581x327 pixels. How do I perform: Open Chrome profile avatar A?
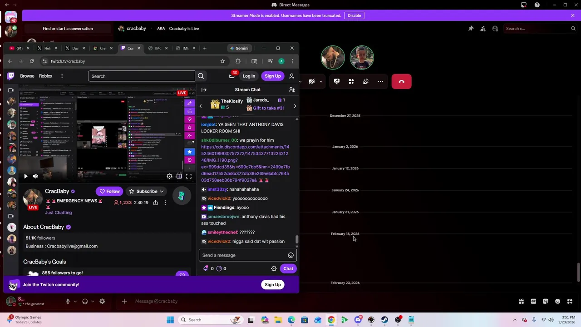click(x=281, y=61)
